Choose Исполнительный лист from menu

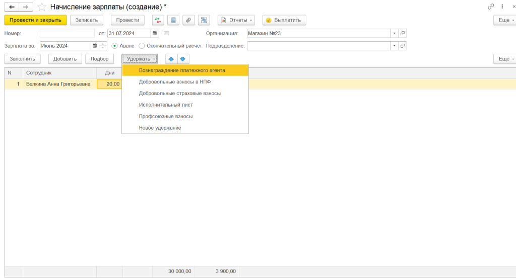pyautogui.click(x=166, y=105)
